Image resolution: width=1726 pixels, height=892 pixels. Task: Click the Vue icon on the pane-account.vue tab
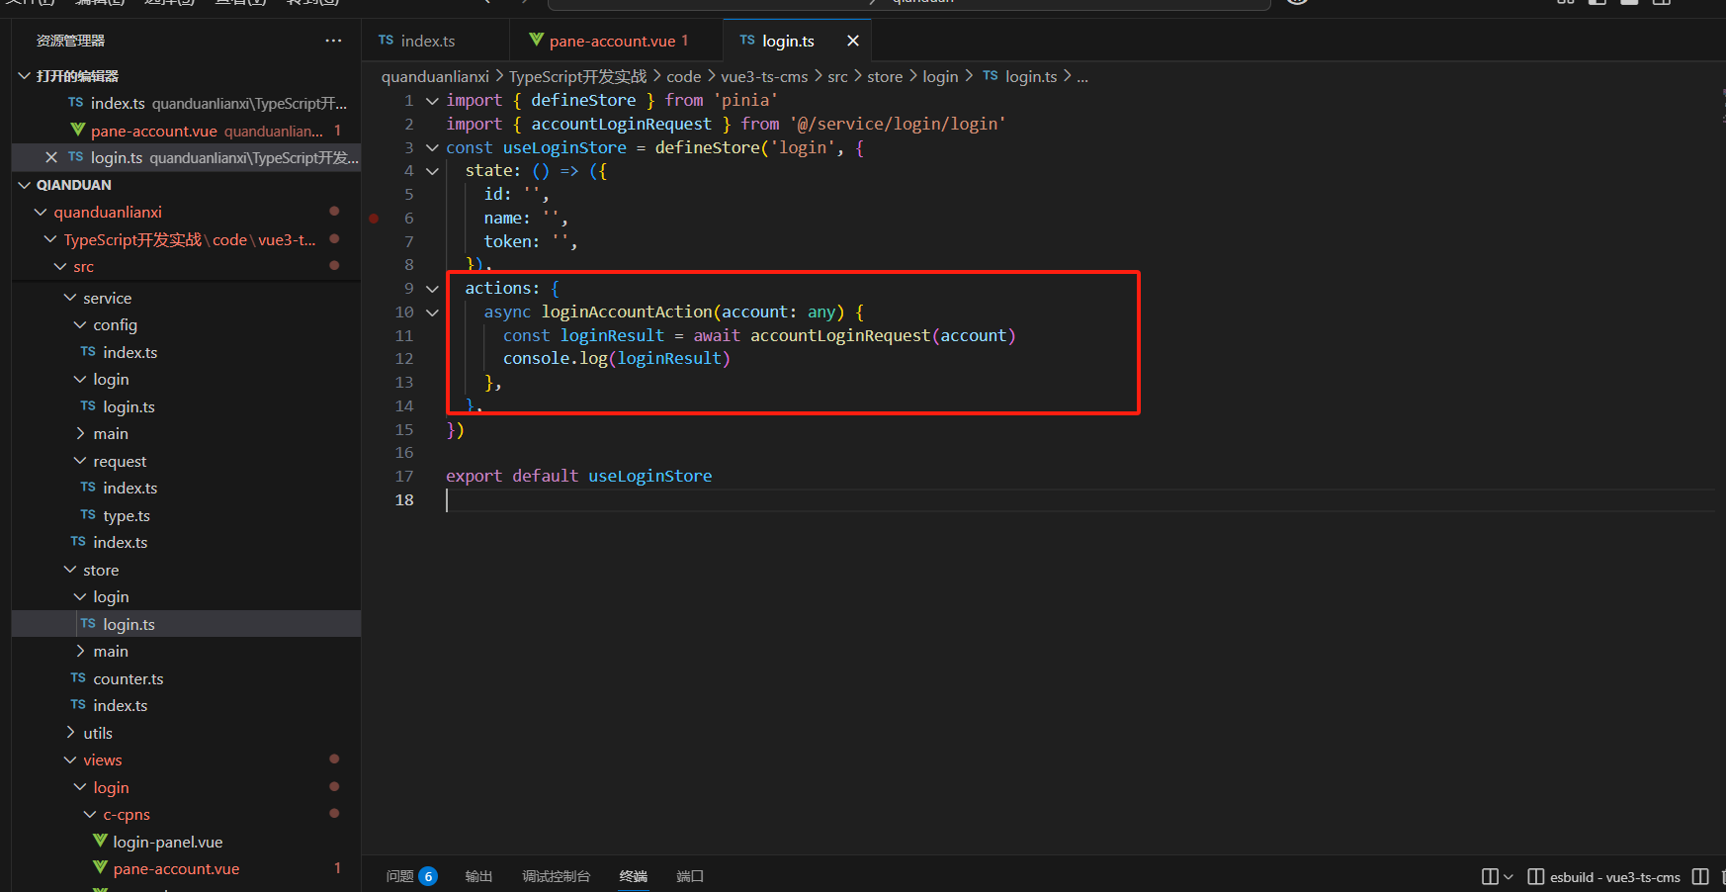pos(537,40)
